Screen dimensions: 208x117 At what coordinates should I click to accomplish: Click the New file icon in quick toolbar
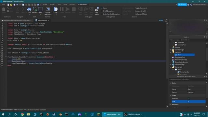click(x=8, y=5)
